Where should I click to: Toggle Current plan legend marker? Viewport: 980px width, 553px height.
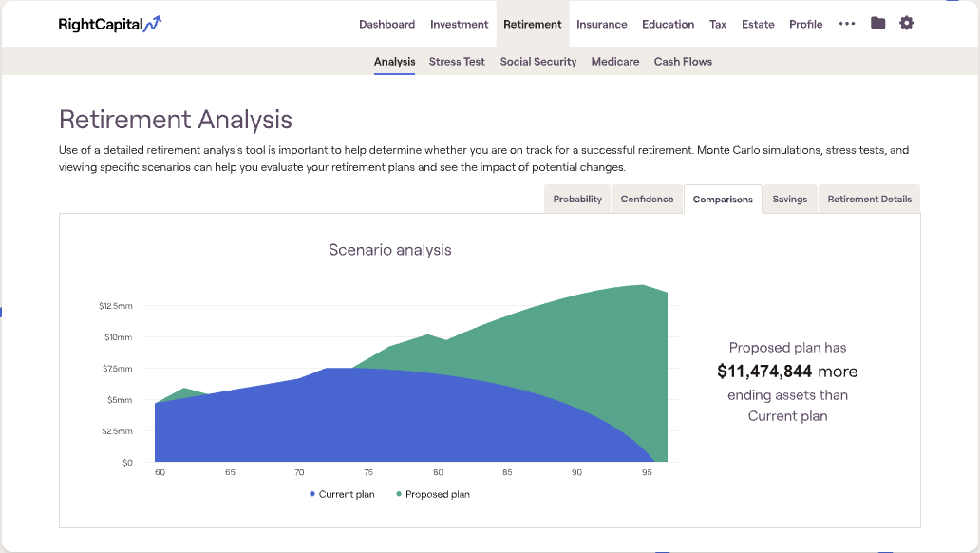(311, 494)
